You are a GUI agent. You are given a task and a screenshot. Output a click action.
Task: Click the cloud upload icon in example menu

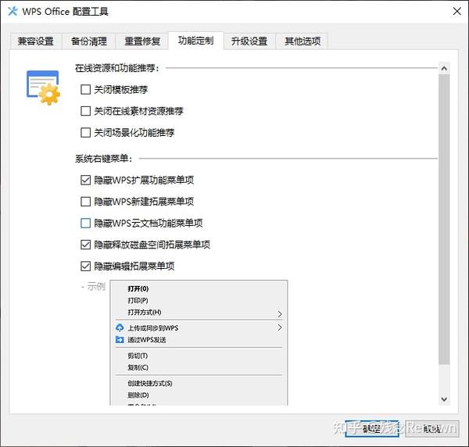click(120, 327)
